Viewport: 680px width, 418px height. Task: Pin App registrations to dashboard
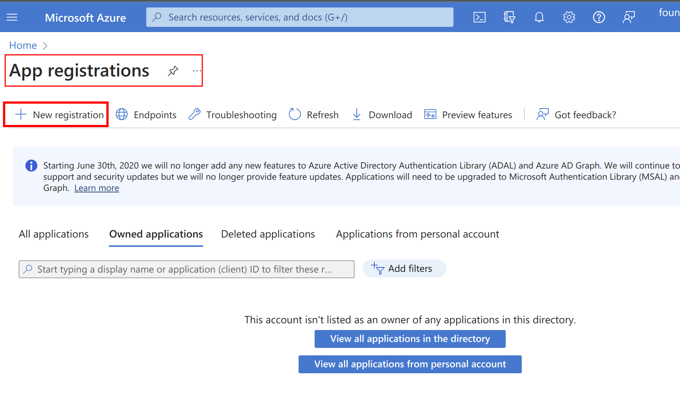[x=173, y=70]
